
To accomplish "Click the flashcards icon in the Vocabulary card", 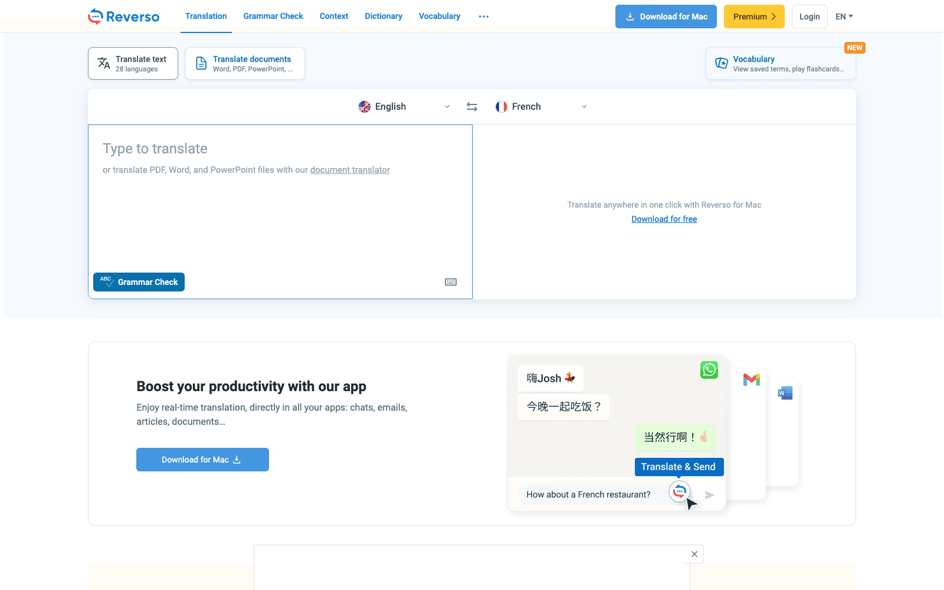I will tap(721, 63).
